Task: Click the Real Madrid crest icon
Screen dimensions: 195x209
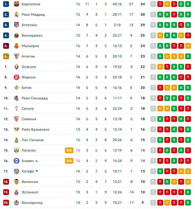Action: click(16, 15)
